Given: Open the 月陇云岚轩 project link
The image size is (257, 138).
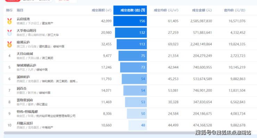Looking at the screenshot, I should (x=25, y=123).
